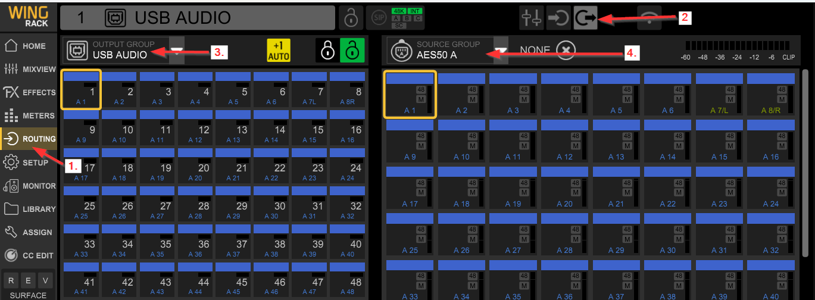The width and height of the screenshot is (815, 300).
Task: Toggle the 48 phantom indicator on source A 2
Action: 472,90
